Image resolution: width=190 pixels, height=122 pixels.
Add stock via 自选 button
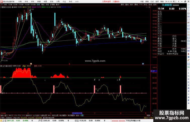(x=150, y=5)
